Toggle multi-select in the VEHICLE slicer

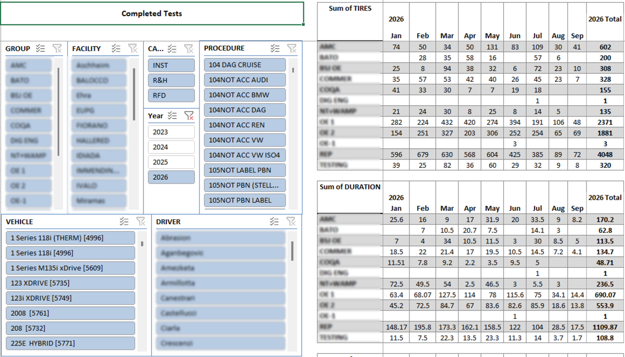pos(124,221)
